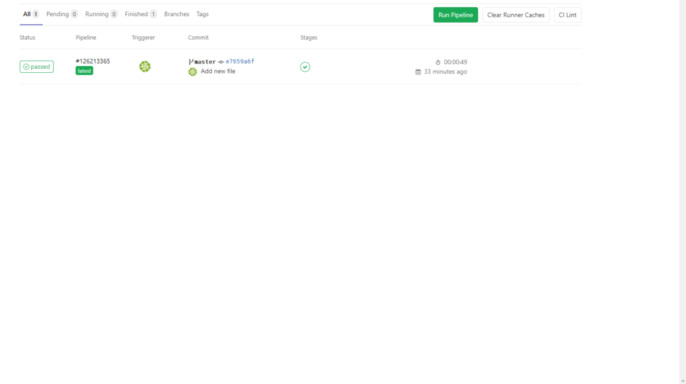Switch to the Running tab
This screenshot has height=384, width=686.
point(101,14)
